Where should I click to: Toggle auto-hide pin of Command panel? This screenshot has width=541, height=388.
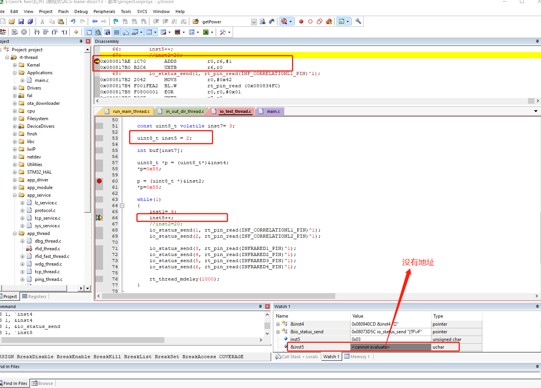(260, 306)
